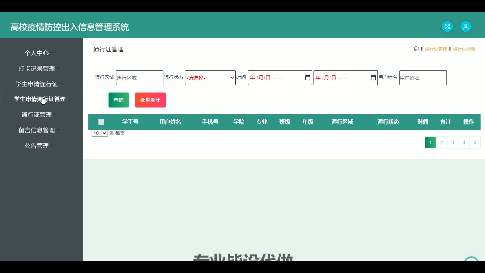Screen dimensions: 485x273
Task: Click the green 查询 button
Action: pyautogui.click(x=118, y=100)
